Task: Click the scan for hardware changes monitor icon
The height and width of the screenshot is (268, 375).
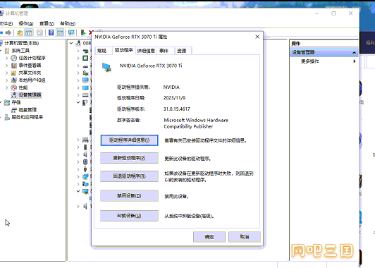Action: pyautogui.click(x=71, y=32)
